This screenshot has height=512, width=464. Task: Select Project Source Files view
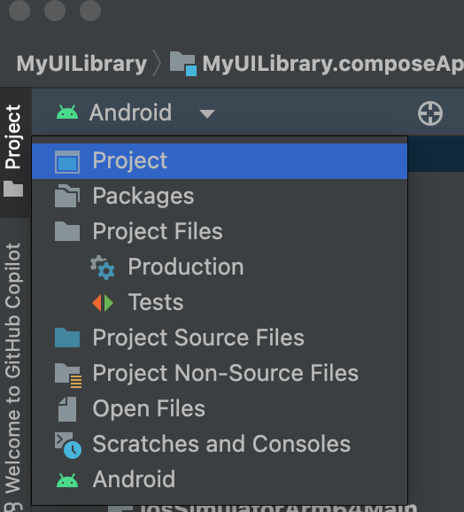tap(220, 337)
